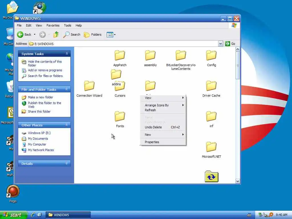Viewport: 292px width, 219px height.
Task: Click the scrollbar down arrow
Action: [238, 181]
